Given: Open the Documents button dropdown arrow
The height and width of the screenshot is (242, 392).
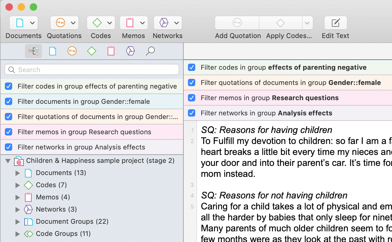Looking at the screenshot, I should (33, 23).
